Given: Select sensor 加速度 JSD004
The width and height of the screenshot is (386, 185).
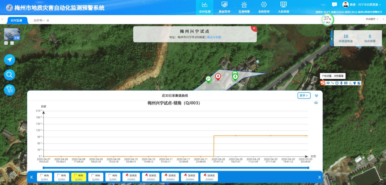Looking at the screenshot, I should 189,177.
